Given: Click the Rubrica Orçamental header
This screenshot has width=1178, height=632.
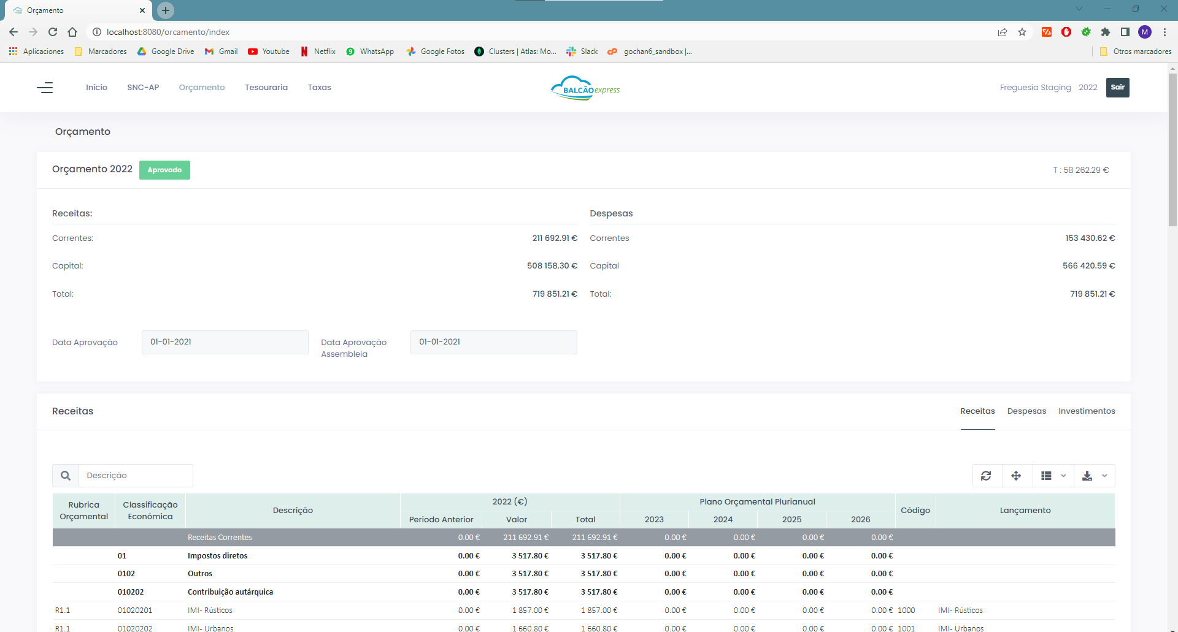Looking at the screenshot, I should [x=84, y=511].
